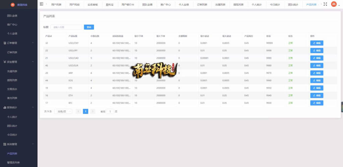
Task: Switch to the 实名审核 tab
Action: 93,4
